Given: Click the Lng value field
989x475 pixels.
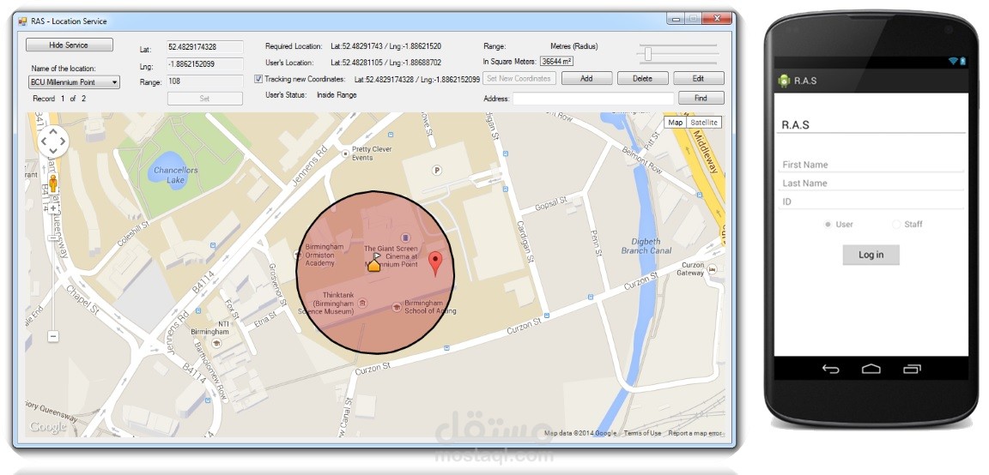Looking at the screenshot, I should click(205, 64).
